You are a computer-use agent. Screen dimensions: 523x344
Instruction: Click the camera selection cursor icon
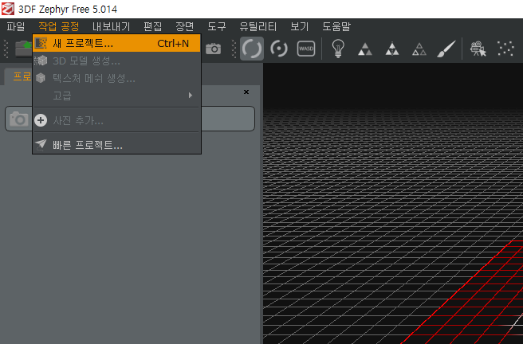click(478, 49)
